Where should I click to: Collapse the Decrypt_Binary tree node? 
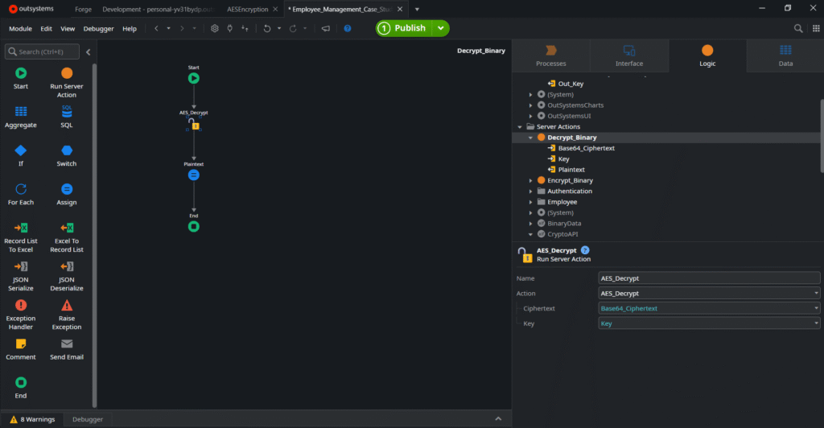point(530,138)
